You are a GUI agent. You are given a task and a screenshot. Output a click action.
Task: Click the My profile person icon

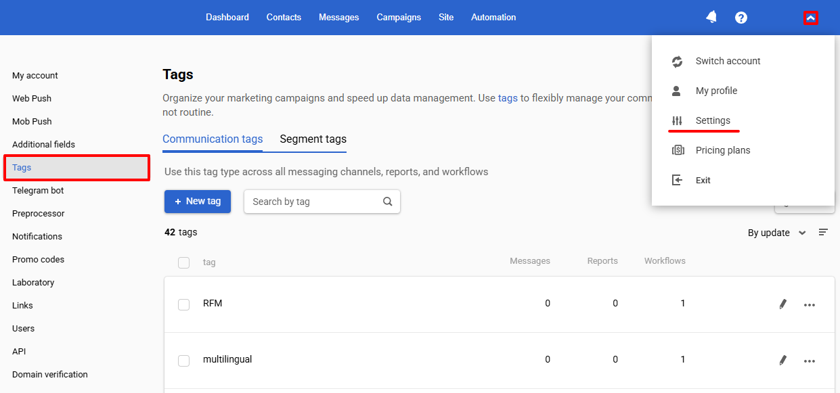pyautogui.click(x=677, y=91)
